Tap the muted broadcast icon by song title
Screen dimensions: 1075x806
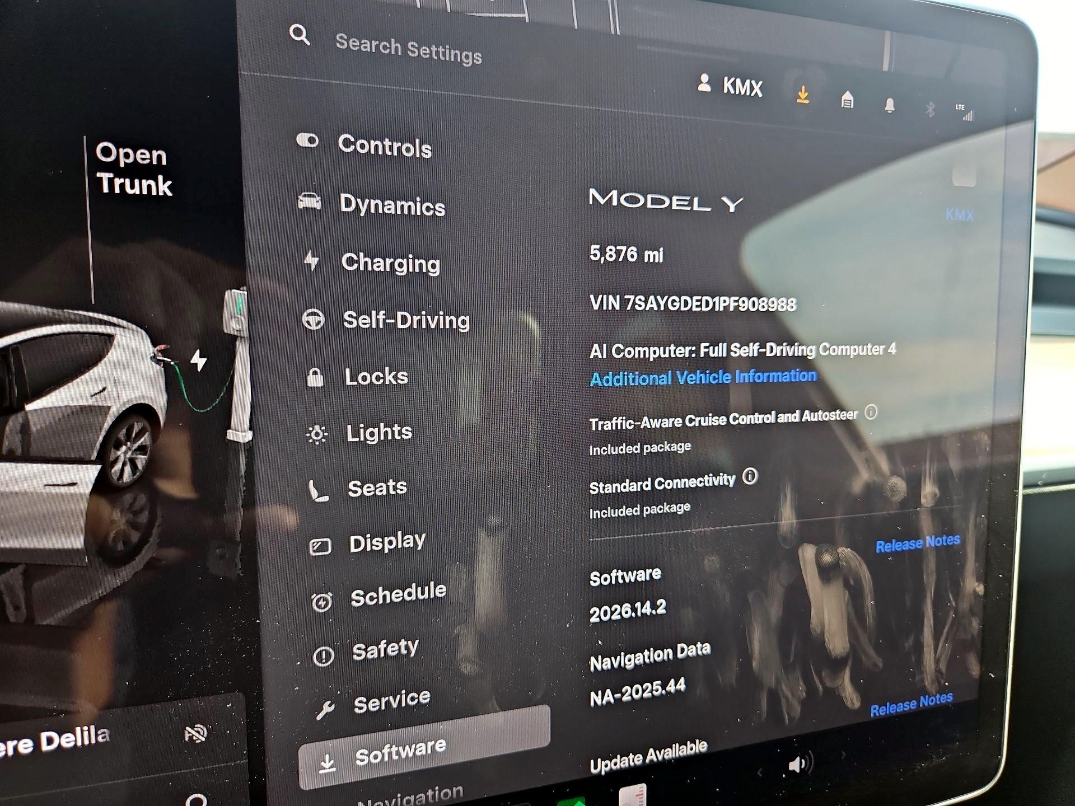tap(196, 733)
